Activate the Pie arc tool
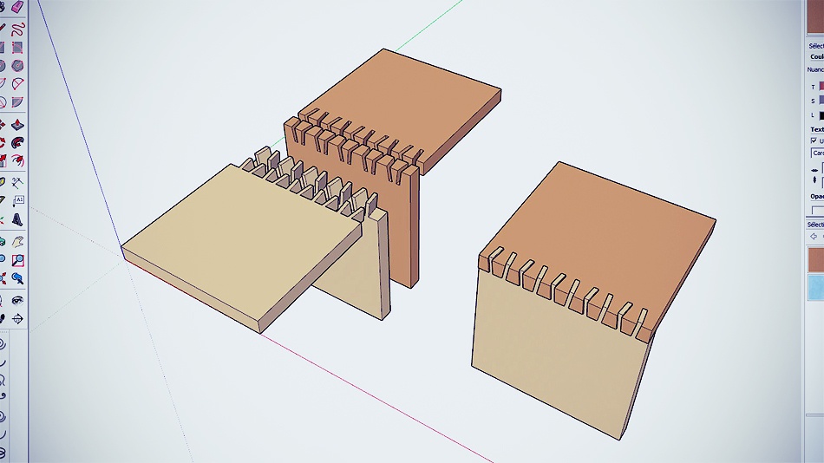The width and height of the screenshot is (824, 463). click(x=18, y=85)
